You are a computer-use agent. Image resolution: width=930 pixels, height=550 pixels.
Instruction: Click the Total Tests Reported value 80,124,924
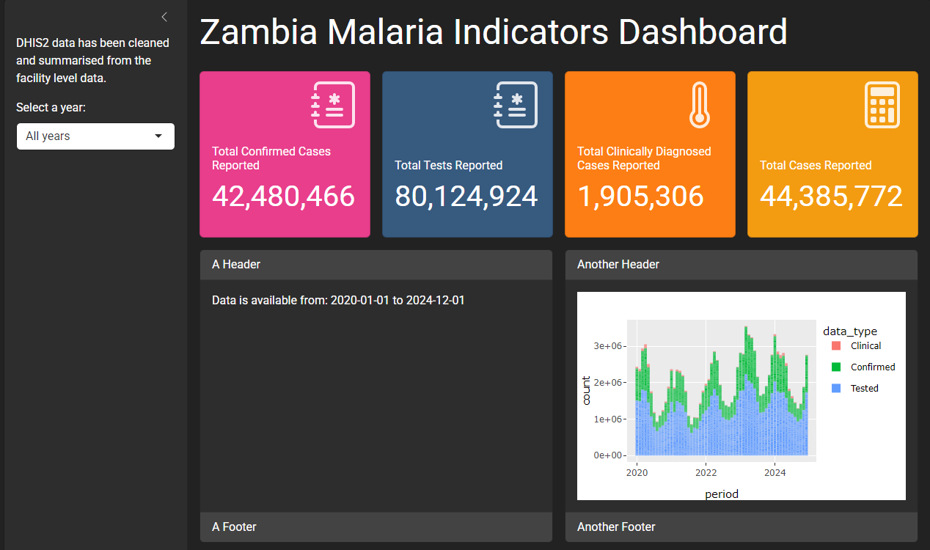click(466, 197)
